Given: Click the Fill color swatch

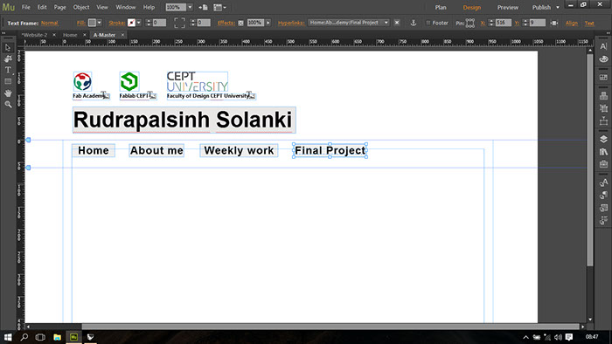Looking at the screenshot, I should click(92, 23).
